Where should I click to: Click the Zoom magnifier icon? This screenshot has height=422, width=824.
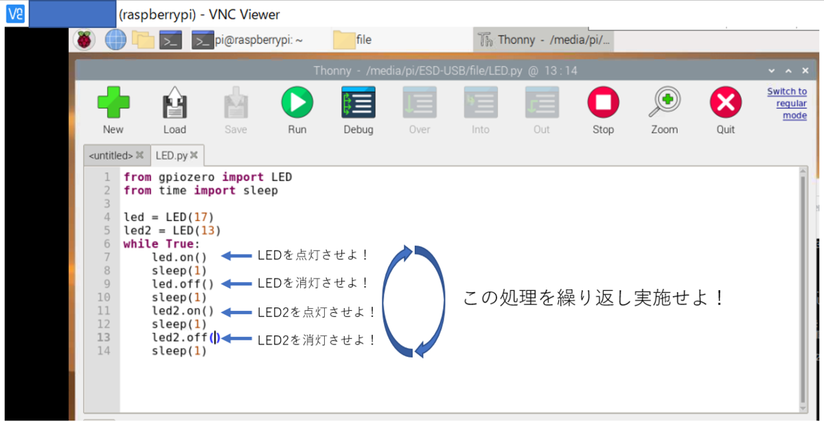[664, 104]
